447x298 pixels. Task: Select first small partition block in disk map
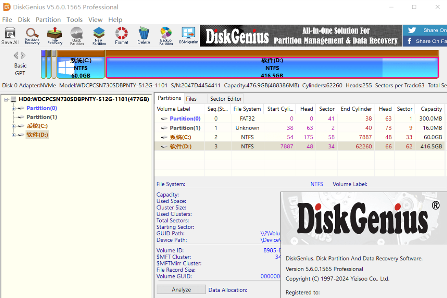43,64
